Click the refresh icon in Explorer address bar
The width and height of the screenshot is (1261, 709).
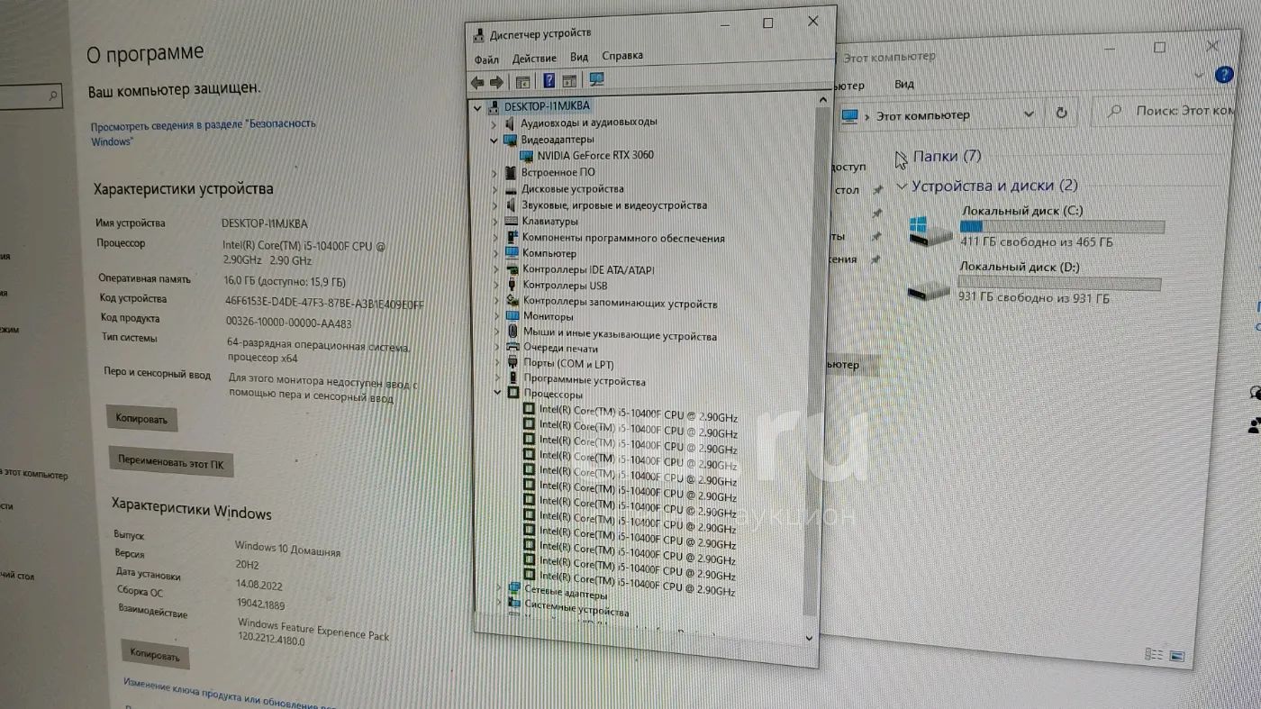1061,114
